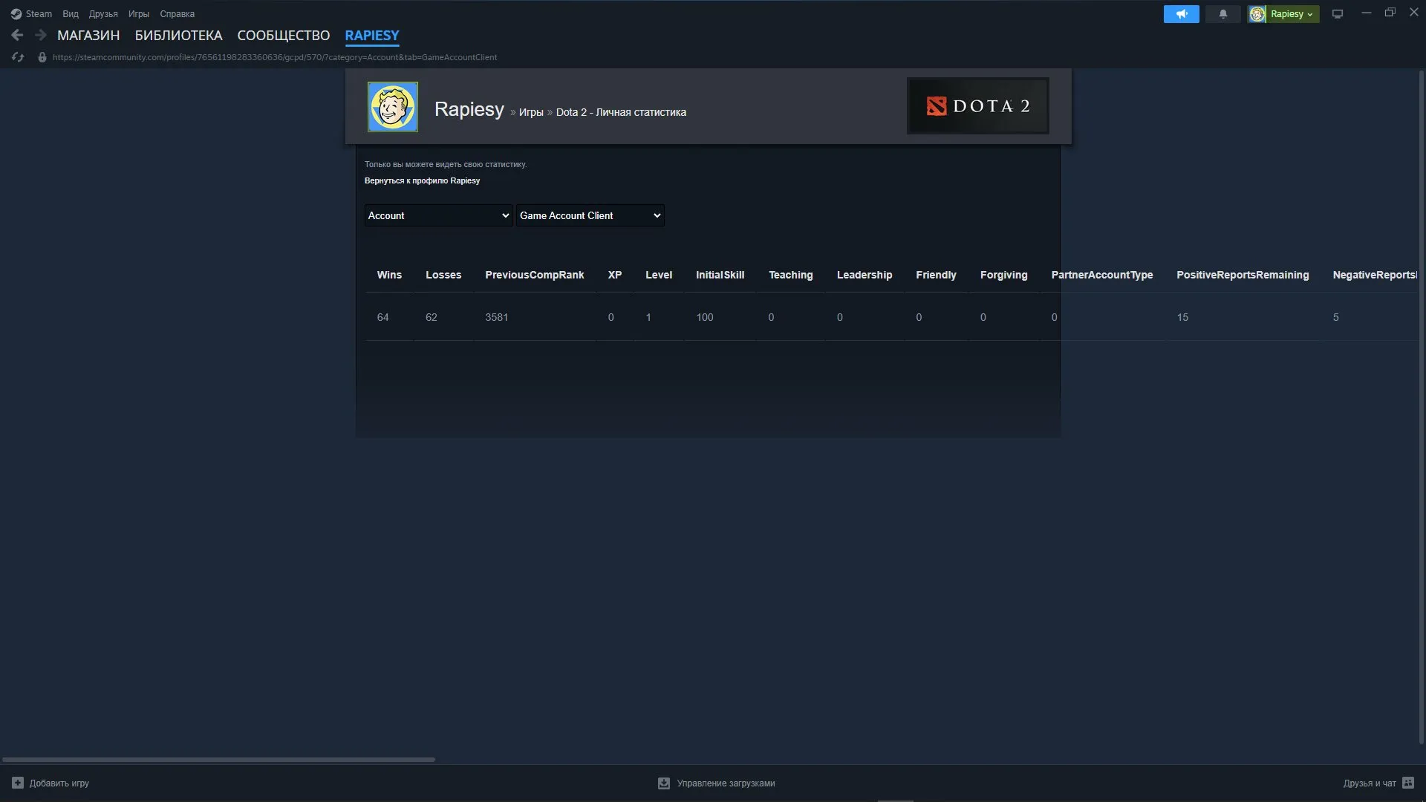Click the forward navigation arrow
This screenshot has height=802, width=1426.
click(41, 35)
